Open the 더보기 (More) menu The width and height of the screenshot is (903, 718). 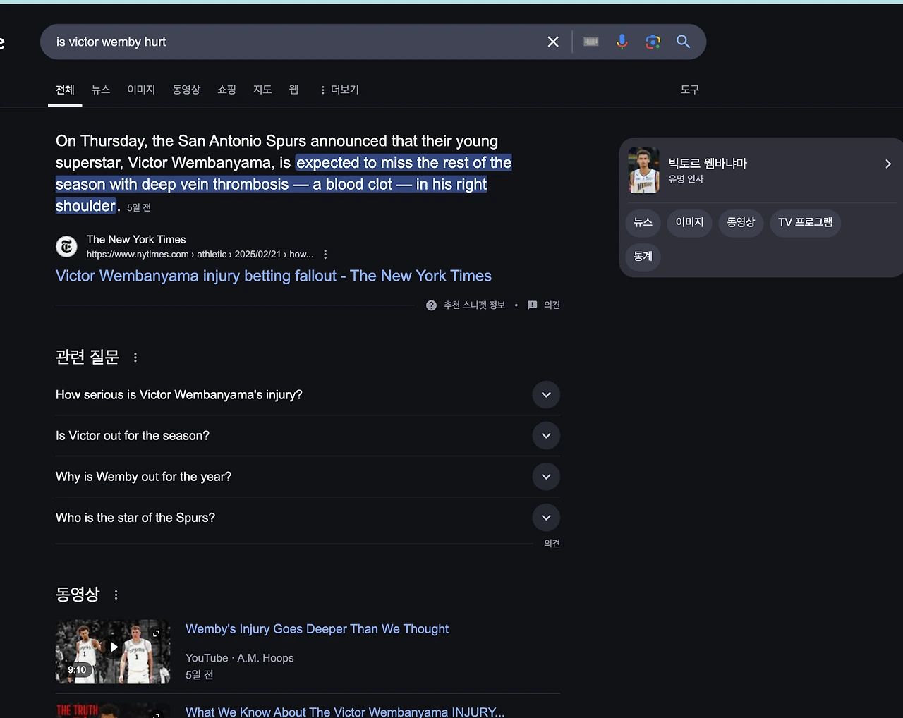point(339,90)
